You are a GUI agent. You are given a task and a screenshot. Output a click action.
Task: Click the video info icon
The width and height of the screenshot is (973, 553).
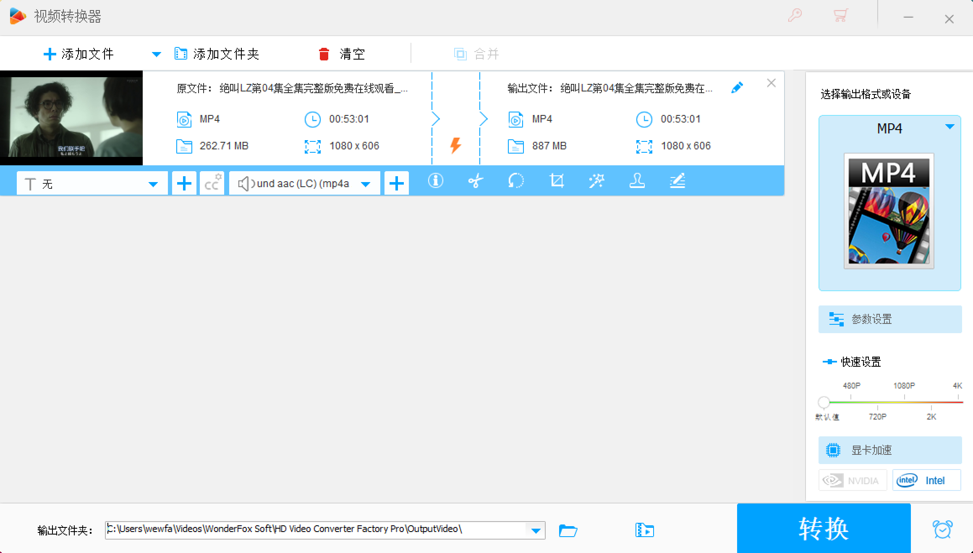click(435, 182)
